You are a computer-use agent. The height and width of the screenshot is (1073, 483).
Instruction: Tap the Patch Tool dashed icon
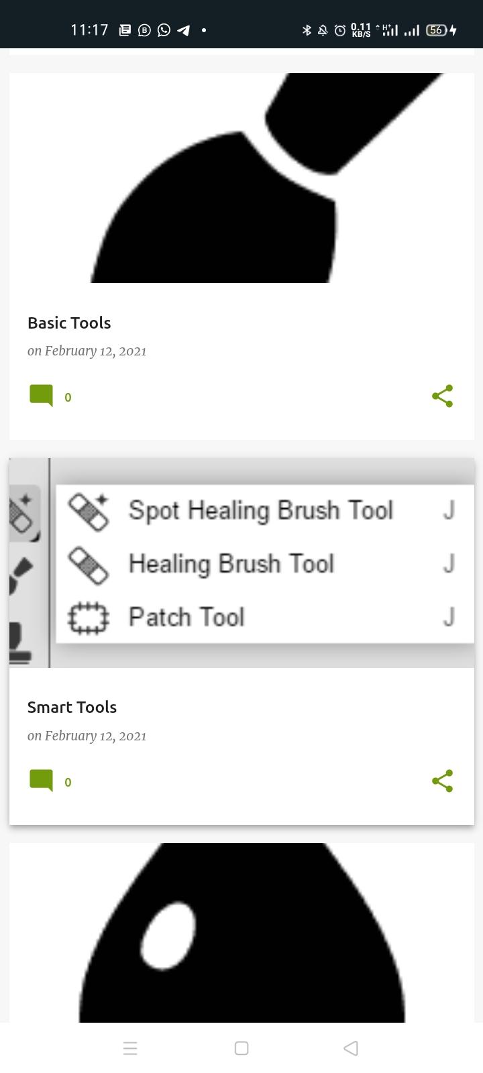(x=89, y=618)
